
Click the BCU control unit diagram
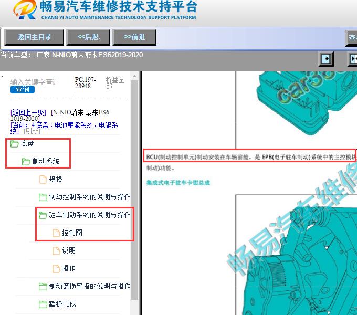(306, 102)
